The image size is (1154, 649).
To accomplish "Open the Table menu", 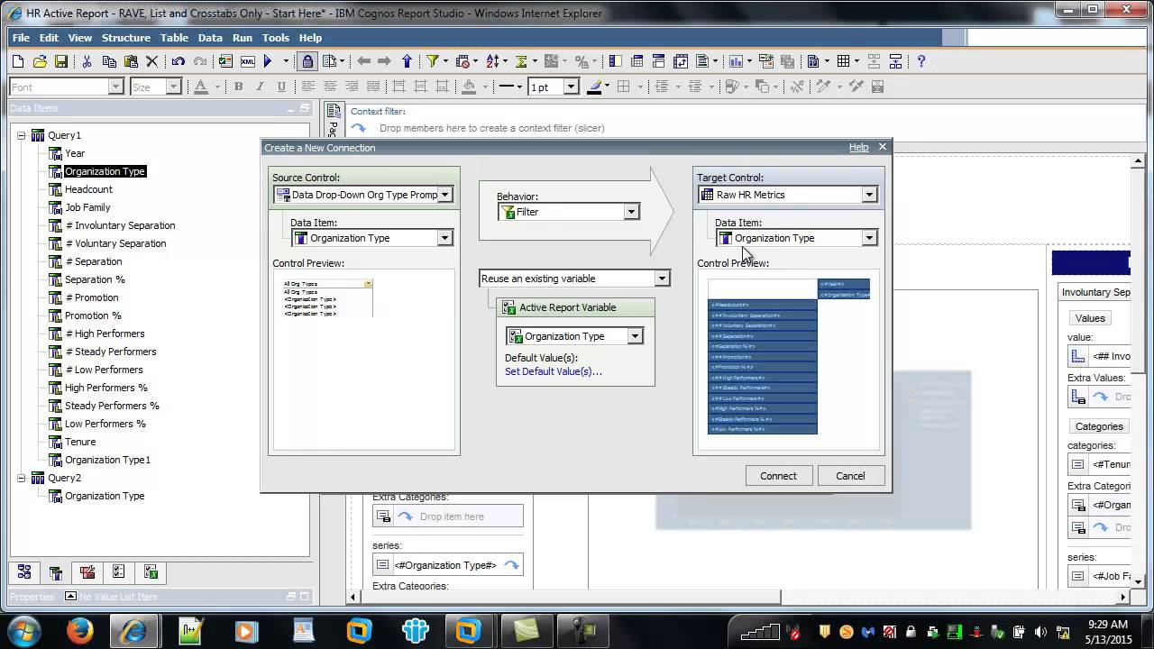I will tap(174, 38).
